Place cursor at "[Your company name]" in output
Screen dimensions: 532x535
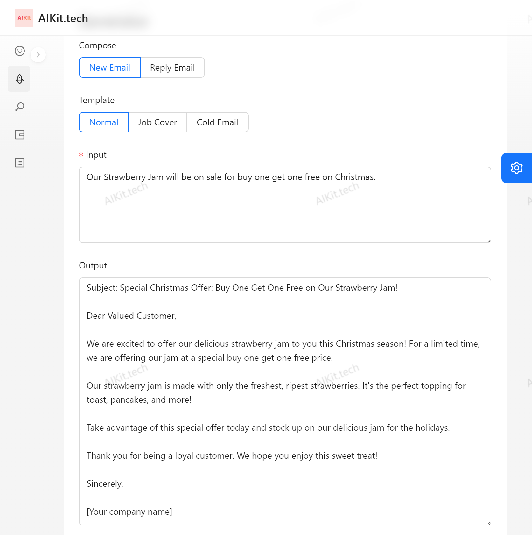[129, 511]
